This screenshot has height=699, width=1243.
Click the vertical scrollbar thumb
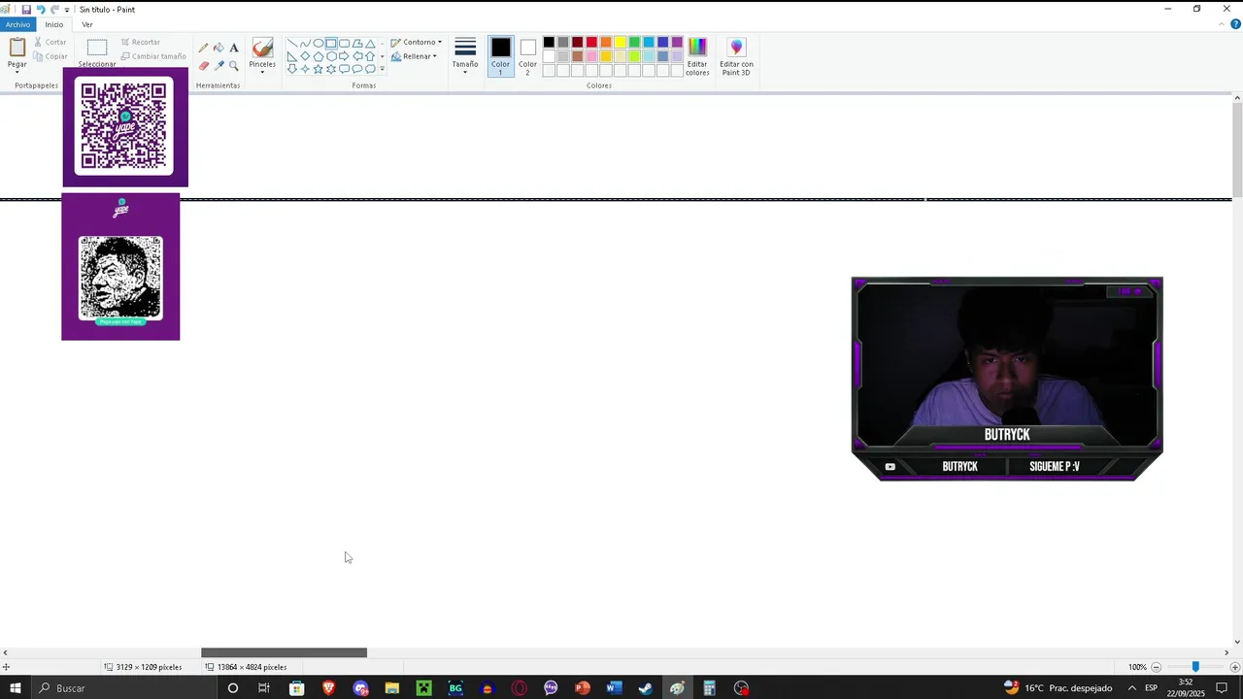click(x=1237, y=148)
